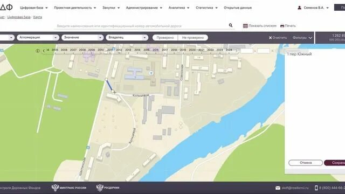Image resolution: width=345 pixels, height=194 pixels.
Task: Click the search magnifier icon
Action: pyautogui.click(x=231, y=25)
